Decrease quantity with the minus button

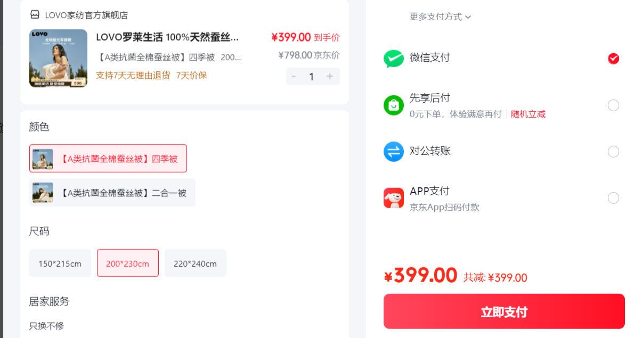coord(294,76)
